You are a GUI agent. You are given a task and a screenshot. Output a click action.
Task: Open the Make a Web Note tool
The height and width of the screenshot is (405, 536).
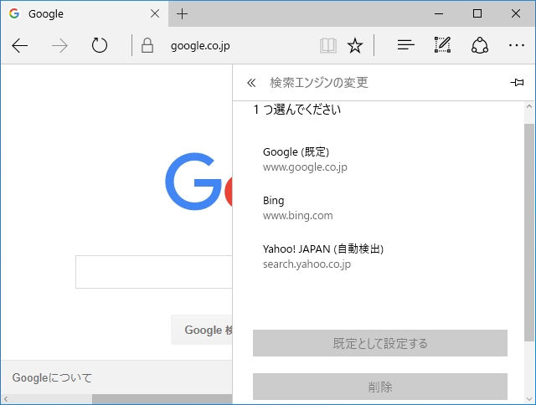click(x=443, y=44)
